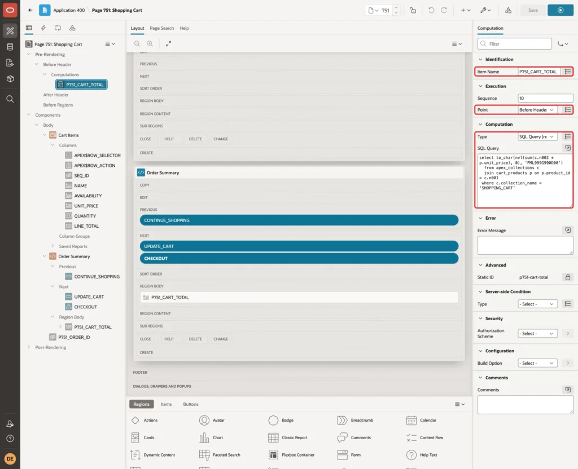
Task: Click the Sequence input field
Action: click(x=546, y=98)
